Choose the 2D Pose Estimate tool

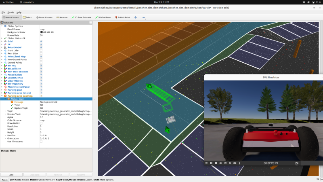pyautogui.click(x=81, y=17)
